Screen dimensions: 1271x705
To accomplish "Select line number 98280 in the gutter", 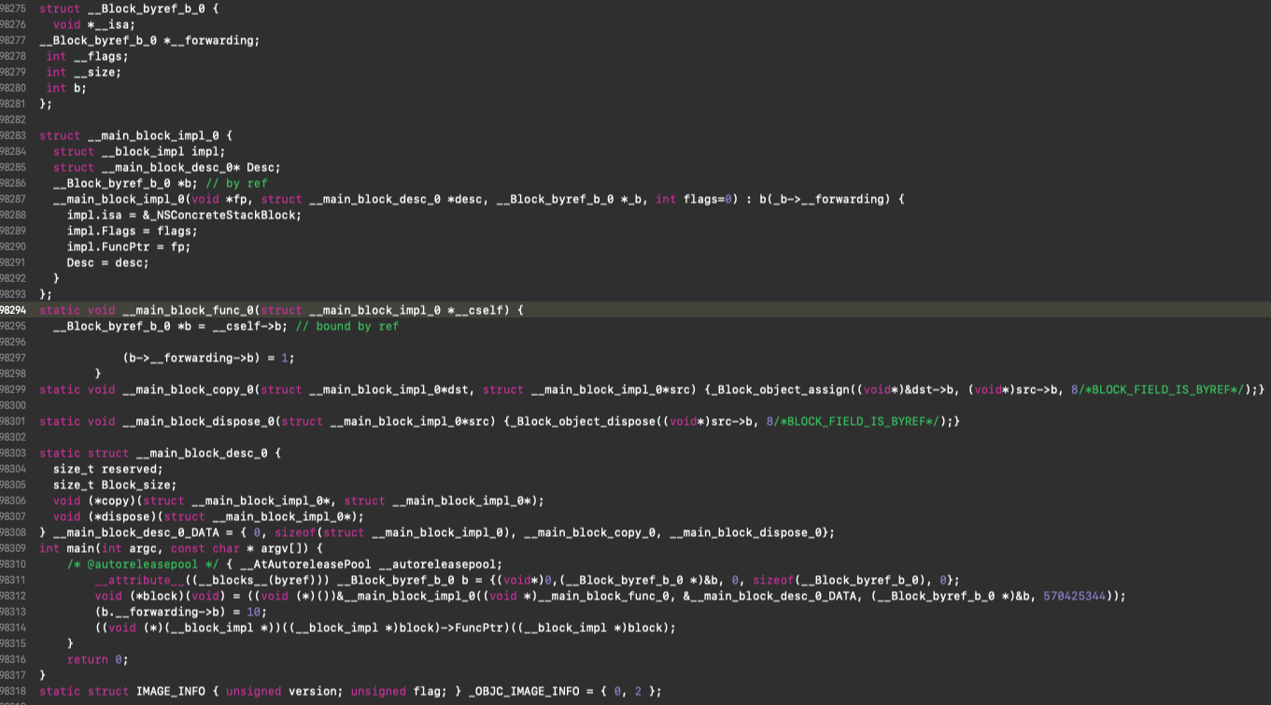I will [13, 88].
